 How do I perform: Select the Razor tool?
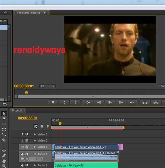pyautogui.click(x=4, y=140)
